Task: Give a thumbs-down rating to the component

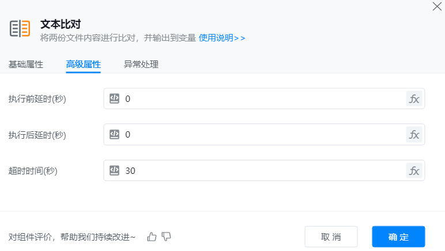Action: pyautogui.click(x=167, y=237)
